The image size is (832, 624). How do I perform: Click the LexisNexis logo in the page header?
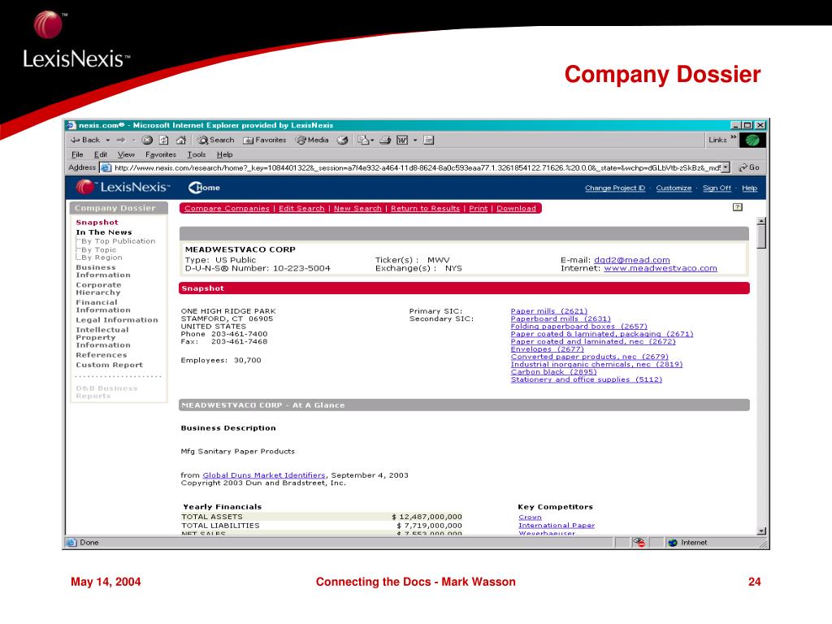point(123,188)
